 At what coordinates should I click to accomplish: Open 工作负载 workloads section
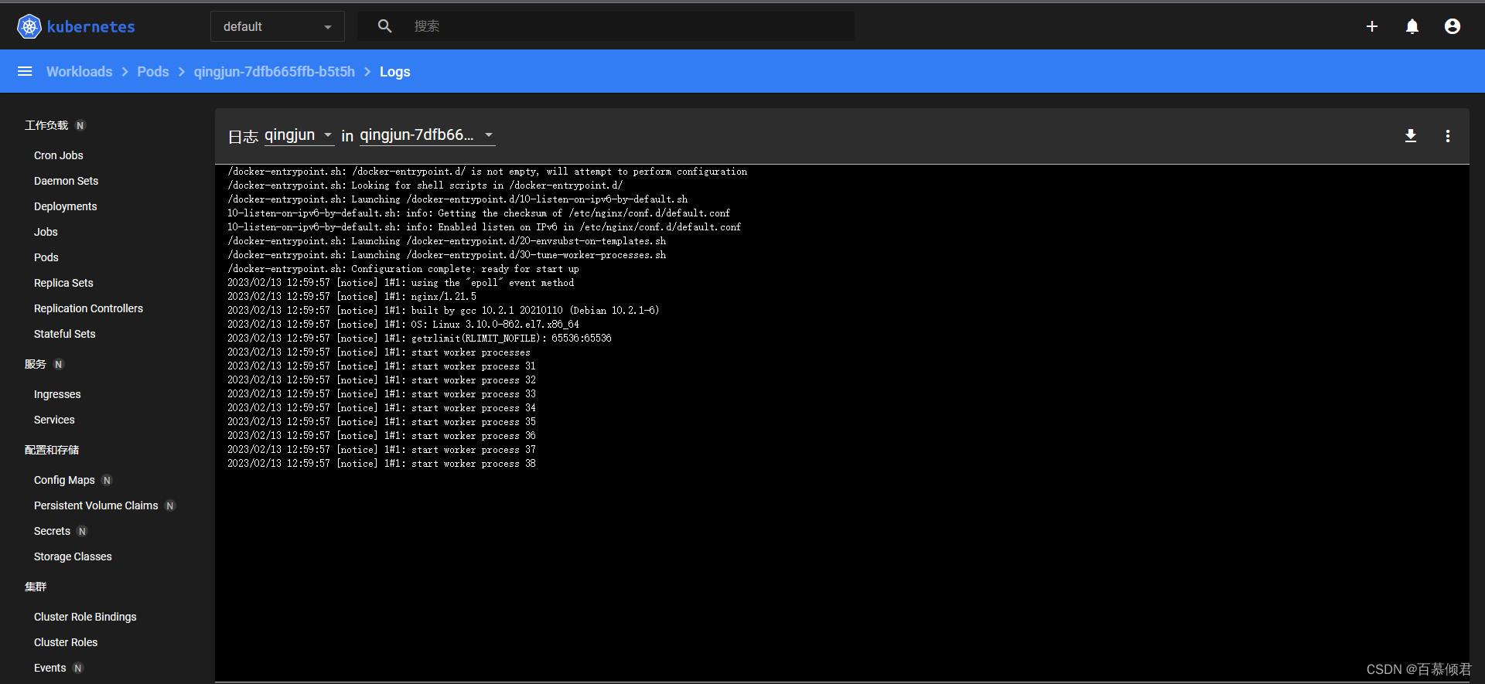[46, 125]
